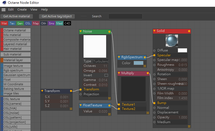Viewport: 215px width, 131px height.
Task: Click the Noise node white preview
Action: [95, 46]
